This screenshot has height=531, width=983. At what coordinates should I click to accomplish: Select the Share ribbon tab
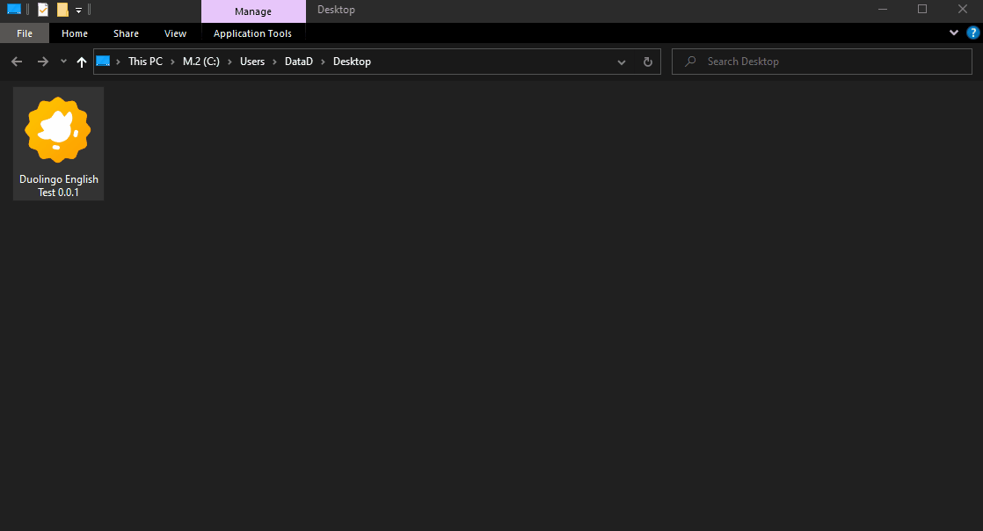click(x=126, y=33)
